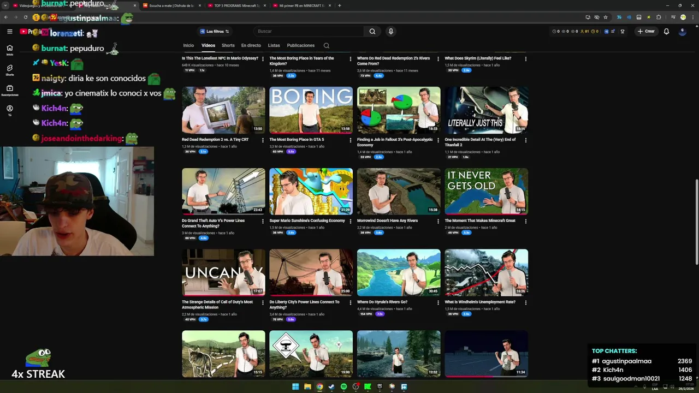Open Chrome three-dot menu
This screenshot has height=393, width=699.
point(693,17)
